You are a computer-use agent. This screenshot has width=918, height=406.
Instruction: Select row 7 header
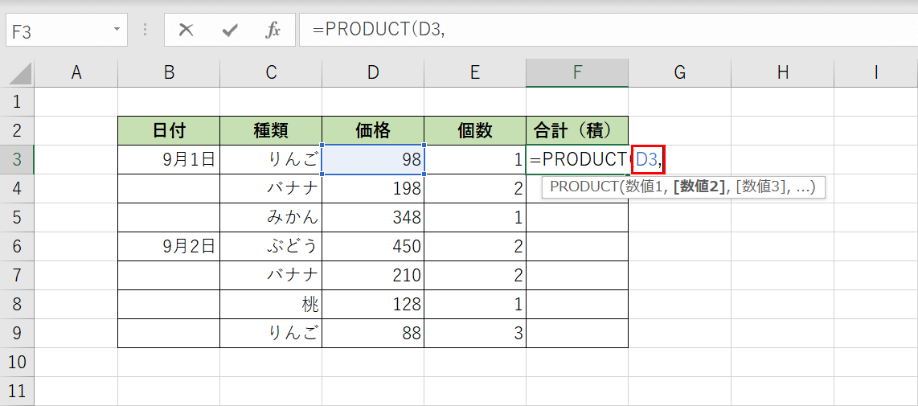pyautogui.click(x=17, y=275)
